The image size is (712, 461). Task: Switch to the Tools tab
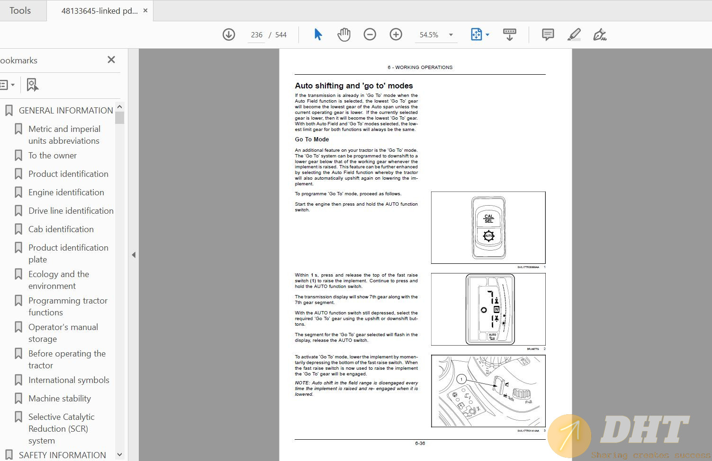(x=20, y=10)
